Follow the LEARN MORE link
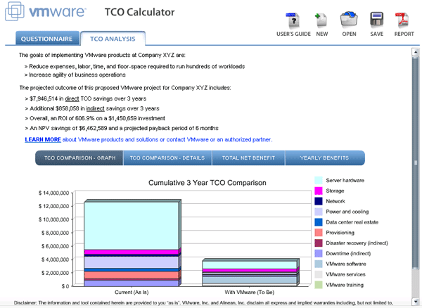 click(43, 140)
